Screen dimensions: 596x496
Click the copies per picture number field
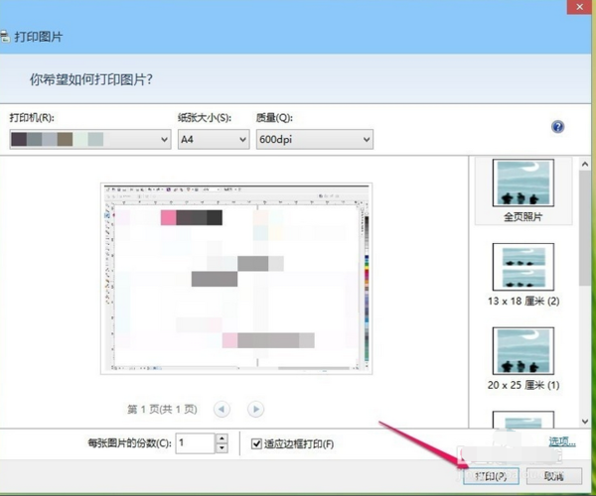click(195, 443)
